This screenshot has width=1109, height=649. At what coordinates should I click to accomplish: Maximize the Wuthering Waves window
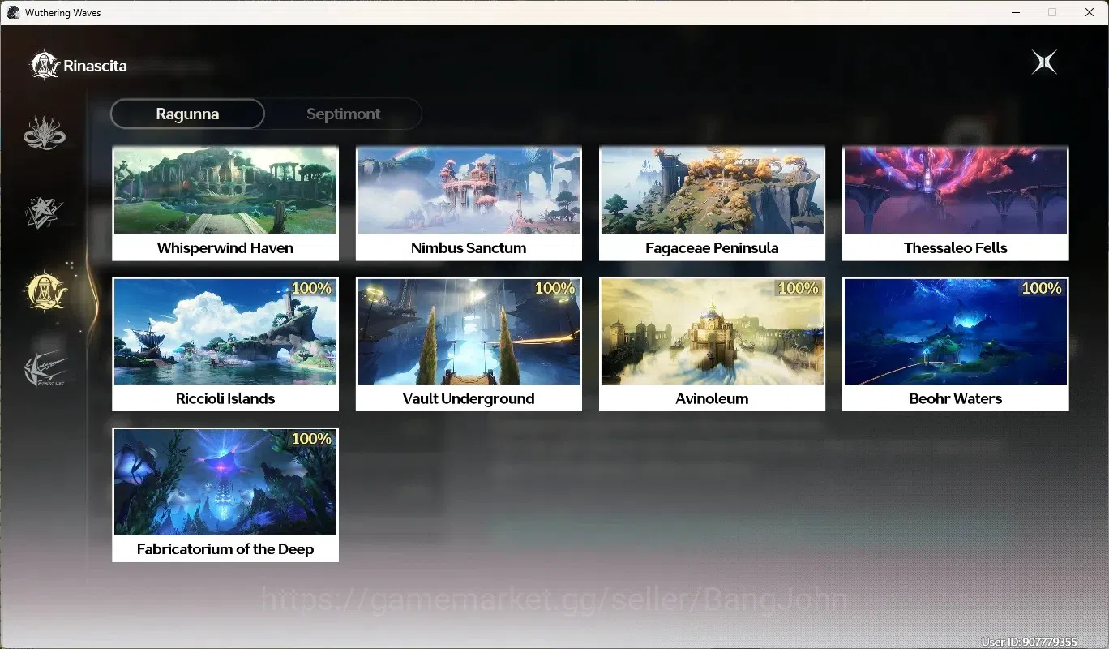click(x=1052, y=12)
